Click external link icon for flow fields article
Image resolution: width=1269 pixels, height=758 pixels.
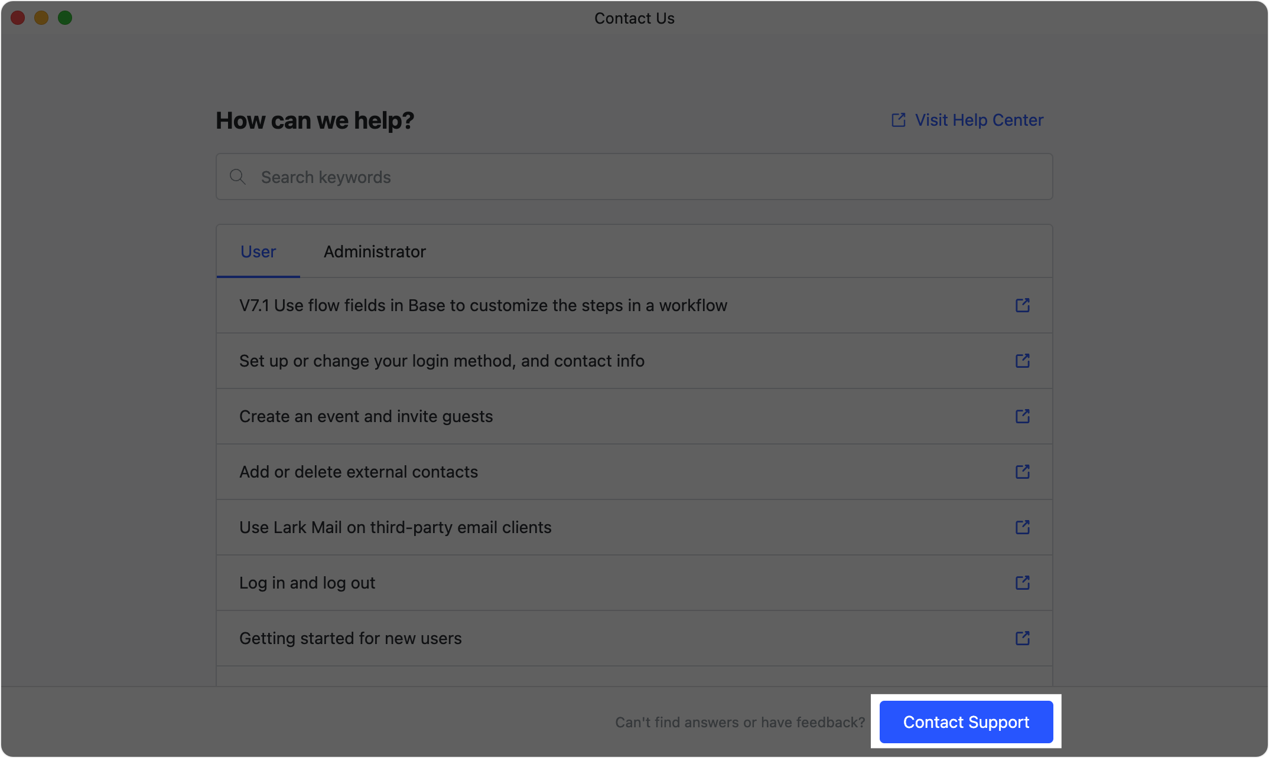pos(1022,305)
